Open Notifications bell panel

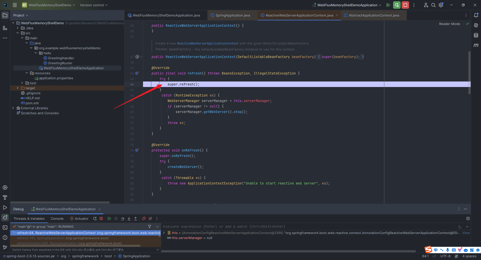click(476, 15)
